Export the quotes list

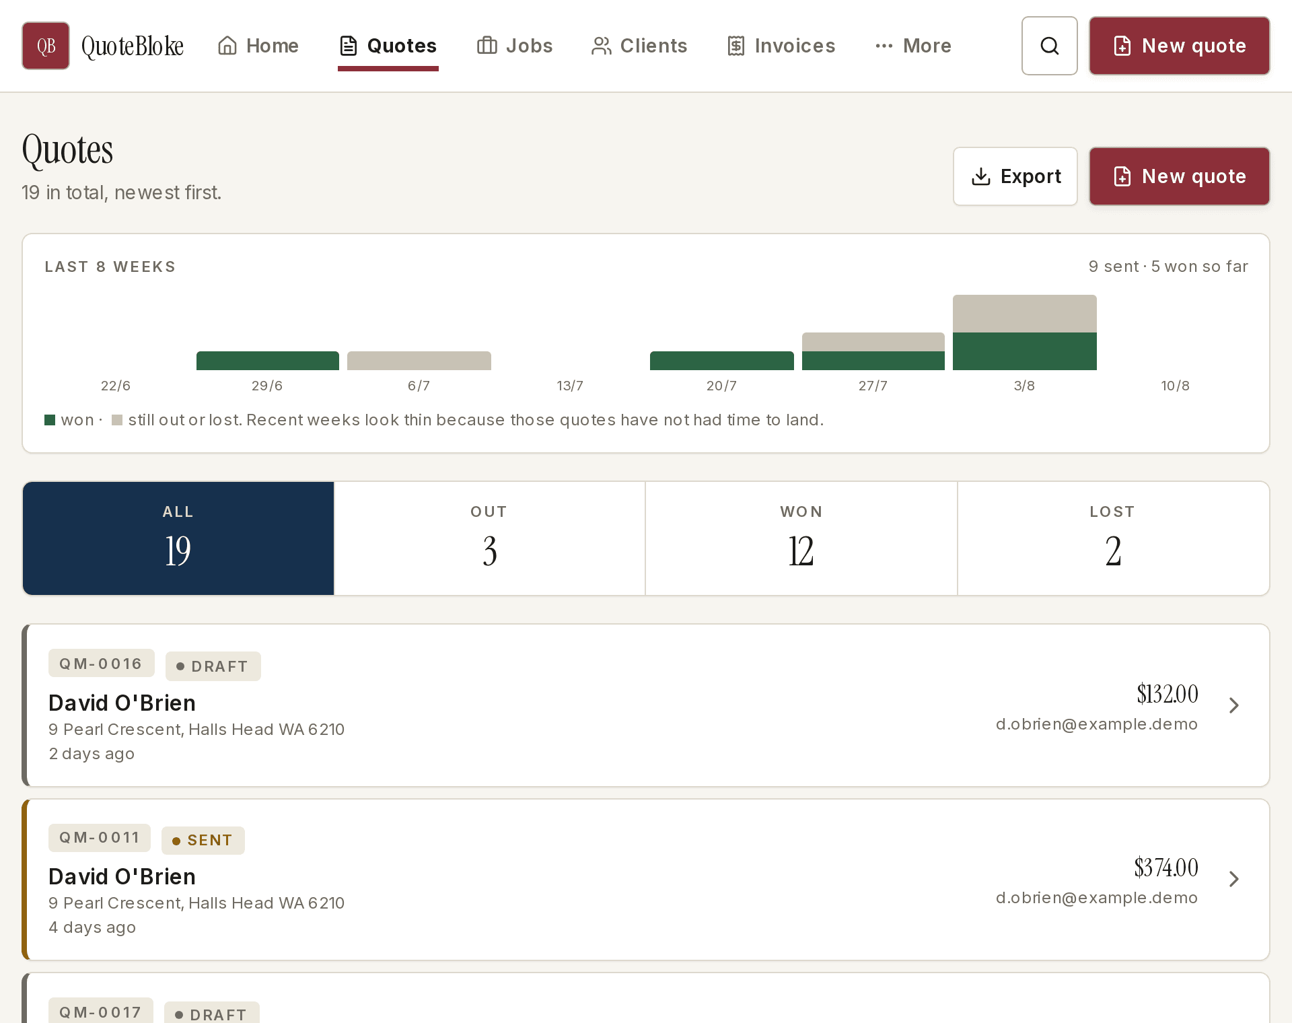pos(1015,176)
